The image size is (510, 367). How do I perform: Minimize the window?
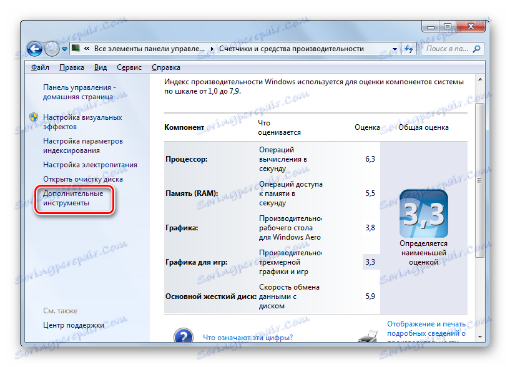[x=431, y=26]
